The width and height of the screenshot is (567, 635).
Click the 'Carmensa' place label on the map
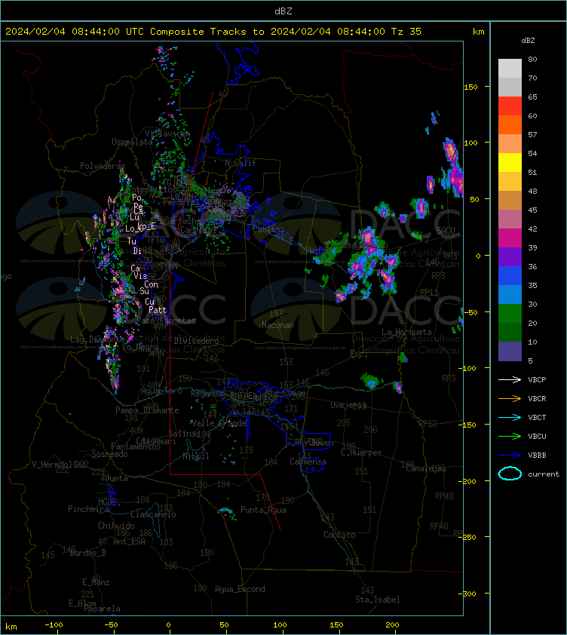point(308,462)
